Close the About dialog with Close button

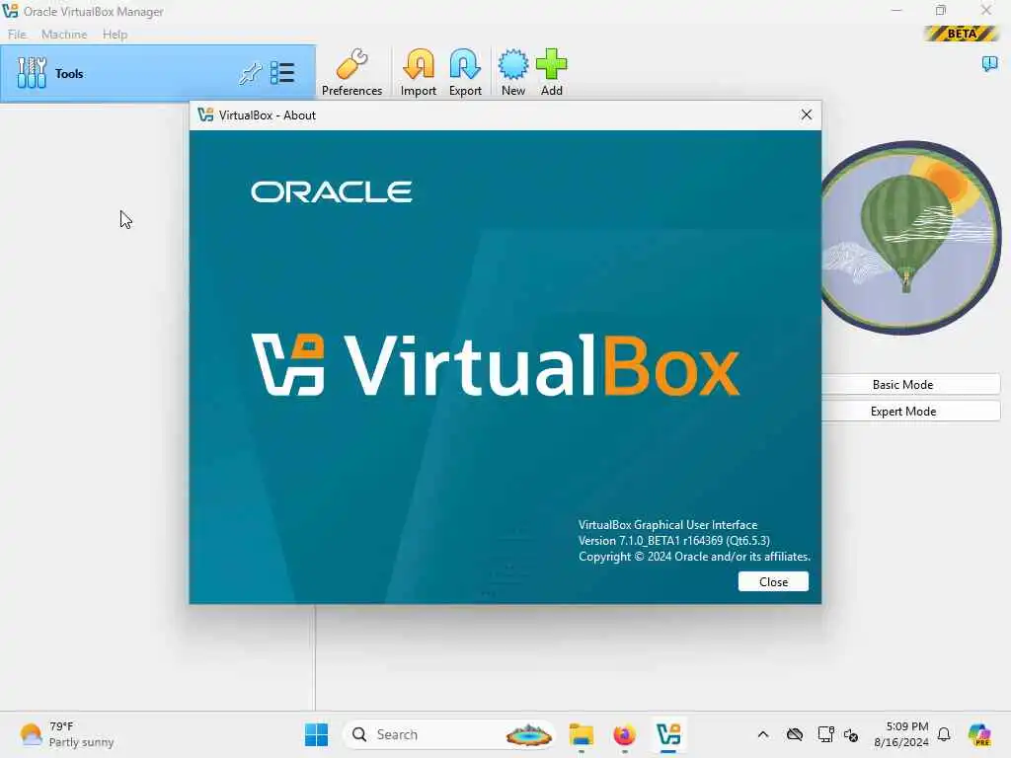tap(773, 581)
